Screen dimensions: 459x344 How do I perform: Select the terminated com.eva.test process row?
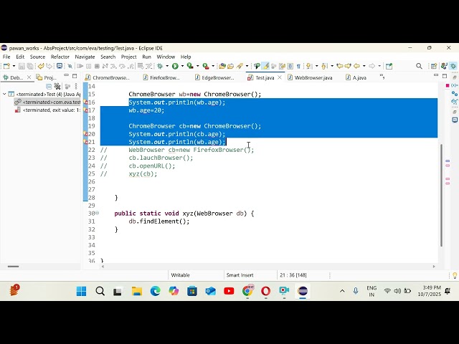pos(47,102)
